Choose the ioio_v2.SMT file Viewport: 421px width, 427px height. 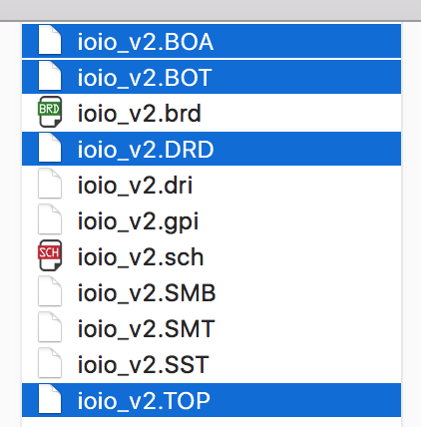click(146, 329)
